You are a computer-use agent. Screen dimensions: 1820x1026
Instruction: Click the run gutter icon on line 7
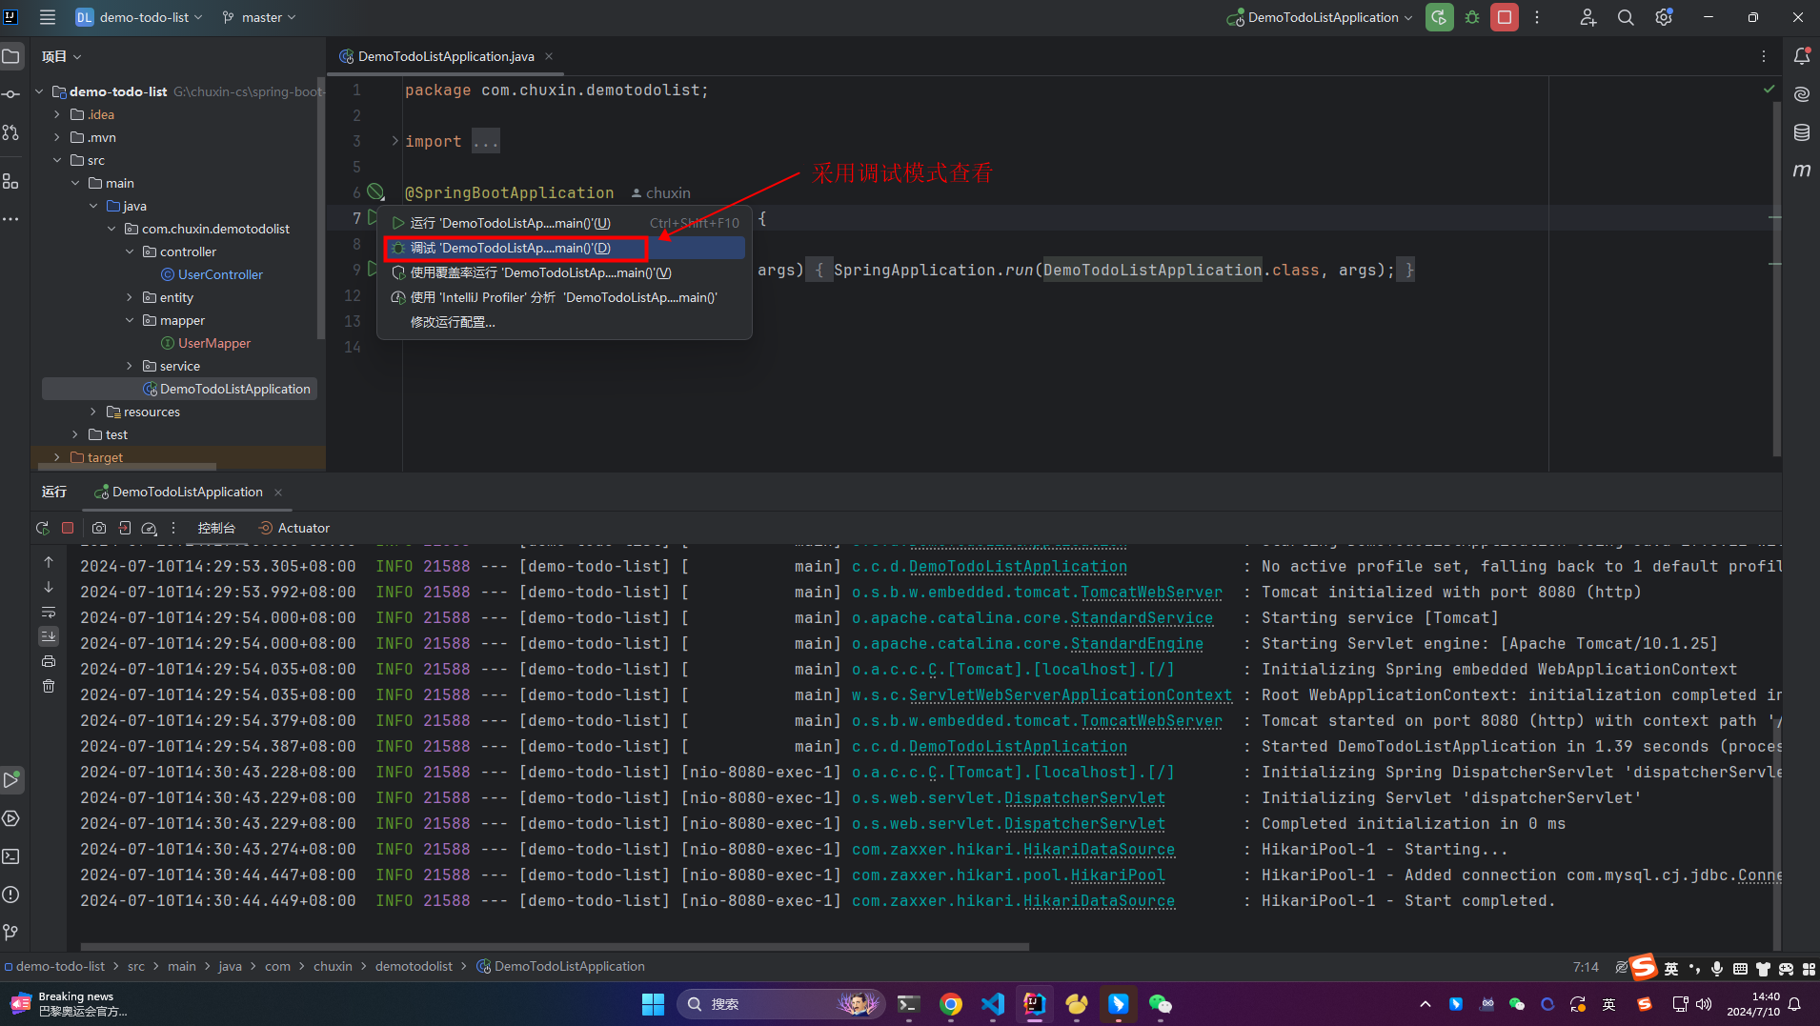coord(373,218)
